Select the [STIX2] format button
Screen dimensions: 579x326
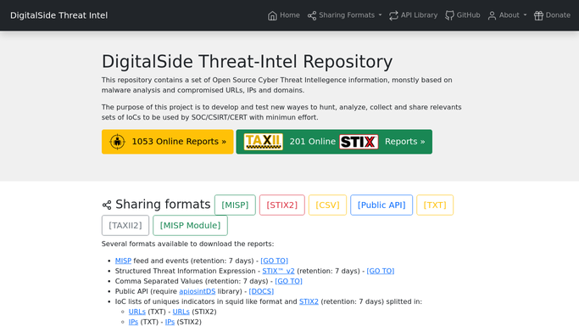[282, 205]
